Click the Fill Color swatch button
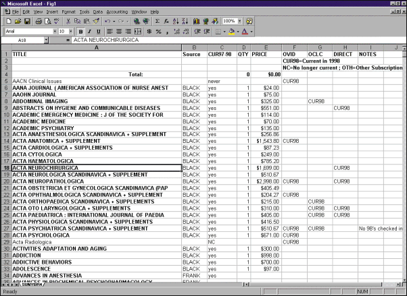 point(231,32)
